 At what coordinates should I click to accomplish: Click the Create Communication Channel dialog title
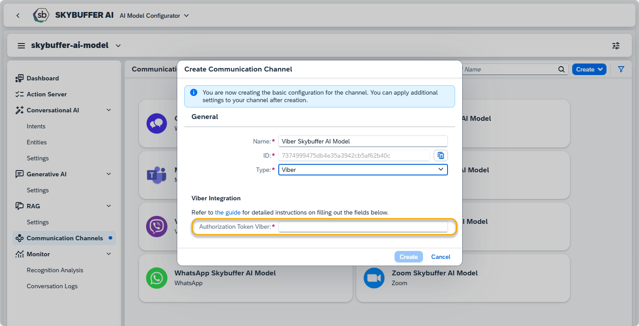pos(238,69)
